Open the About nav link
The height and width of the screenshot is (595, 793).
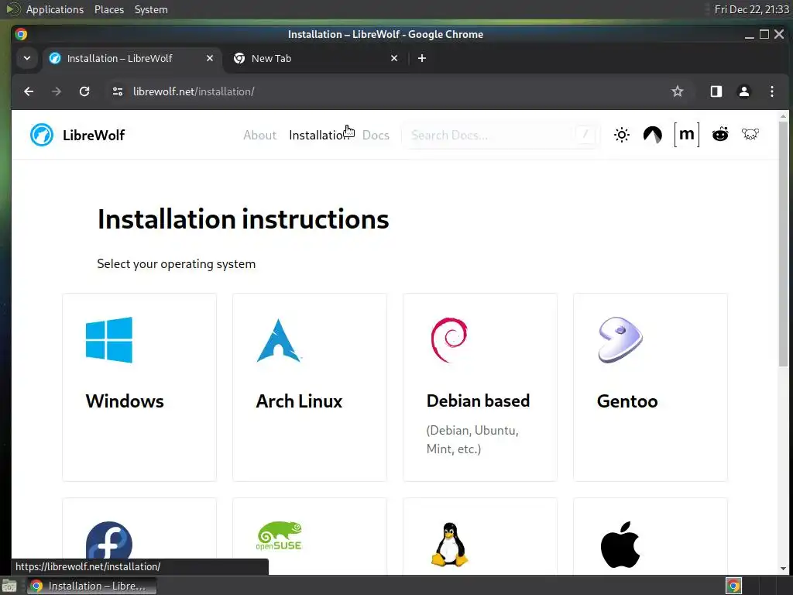coord(259,135)
